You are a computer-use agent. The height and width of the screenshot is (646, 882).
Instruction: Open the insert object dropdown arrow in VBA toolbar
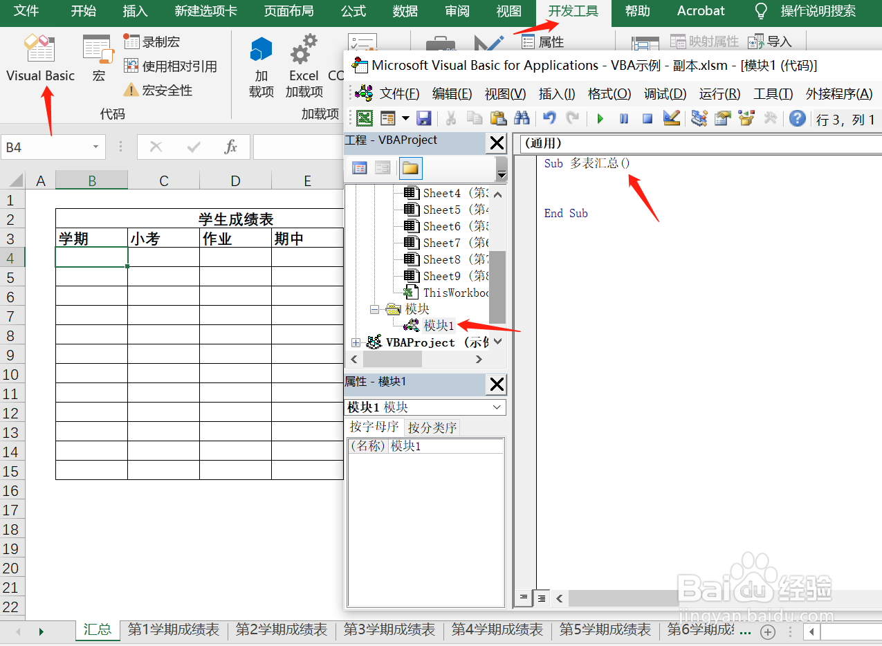[x=405, y=118]
